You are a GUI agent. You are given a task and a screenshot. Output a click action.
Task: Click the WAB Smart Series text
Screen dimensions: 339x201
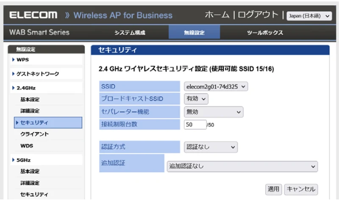coord(39,32)
